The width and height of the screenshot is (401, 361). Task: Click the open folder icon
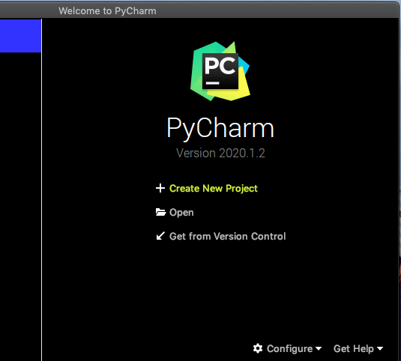[160, 212]
